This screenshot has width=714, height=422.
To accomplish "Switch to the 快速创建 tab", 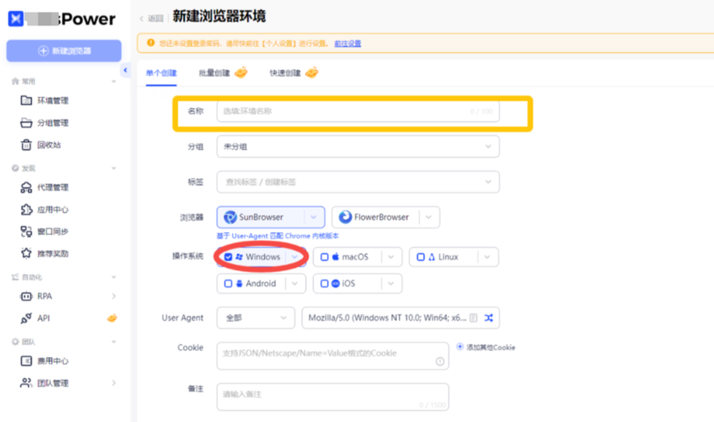I will tap(285, 73).
